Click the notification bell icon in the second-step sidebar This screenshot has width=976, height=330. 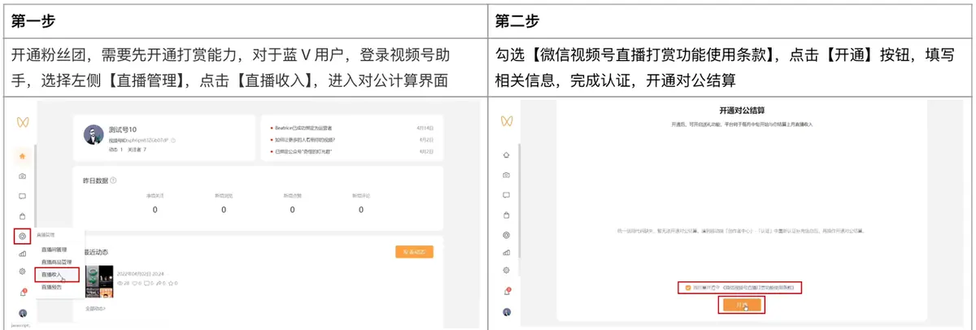(507, 291)
